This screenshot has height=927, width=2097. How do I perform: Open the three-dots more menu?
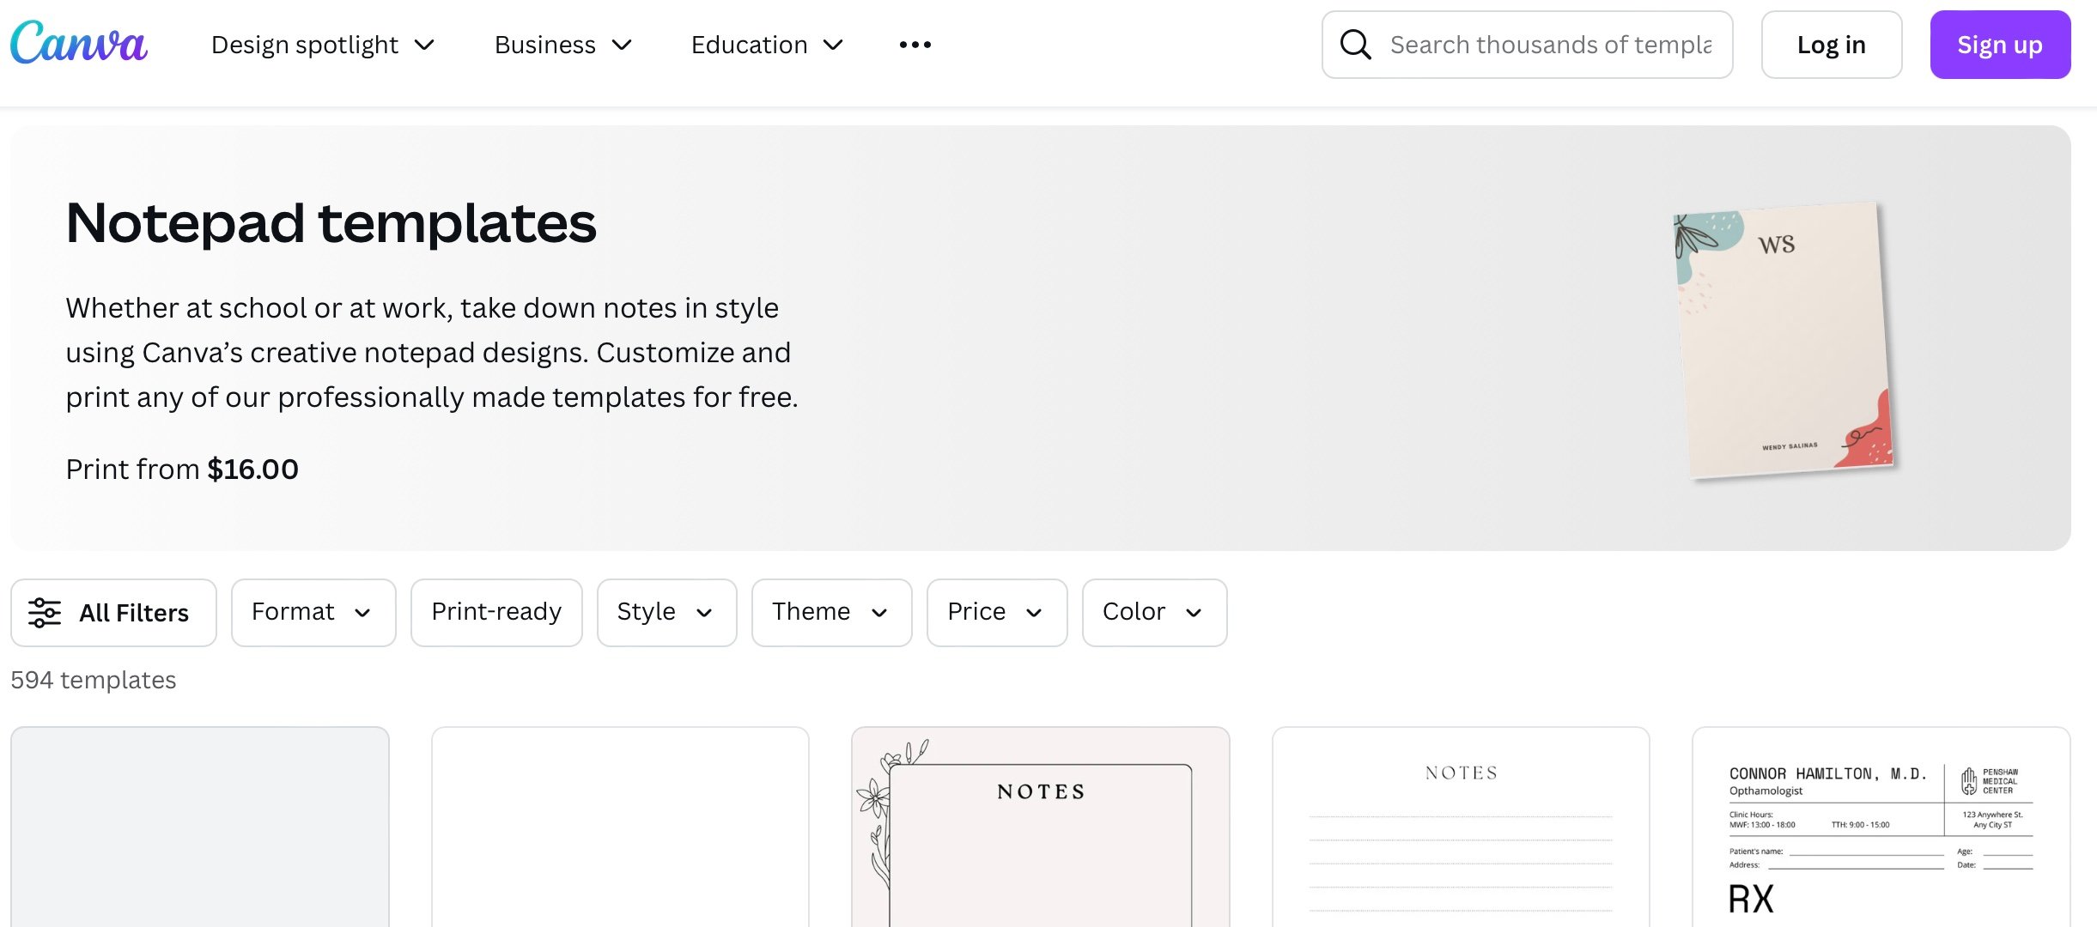pyautogui.click(x=915, y=45)
